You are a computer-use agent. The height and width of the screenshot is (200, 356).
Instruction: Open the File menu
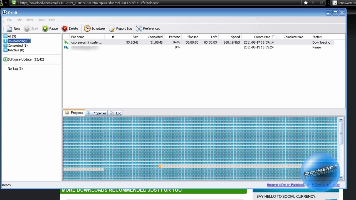point(9,20)
